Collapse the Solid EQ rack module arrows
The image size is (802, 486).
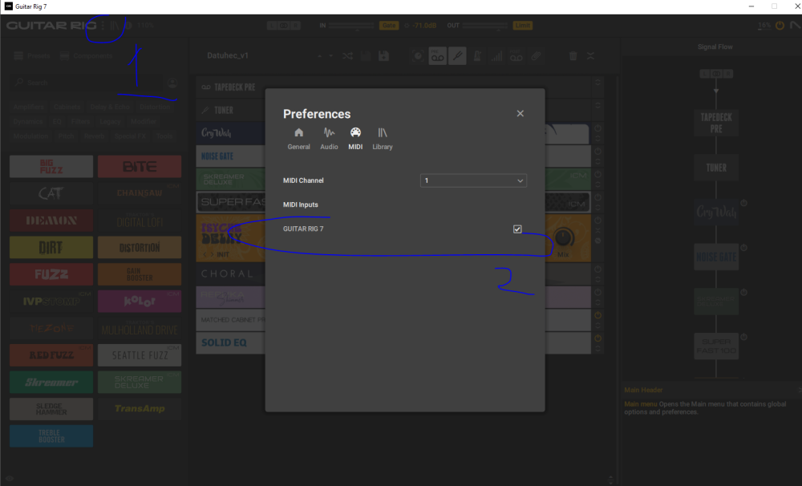pos(597,349)
